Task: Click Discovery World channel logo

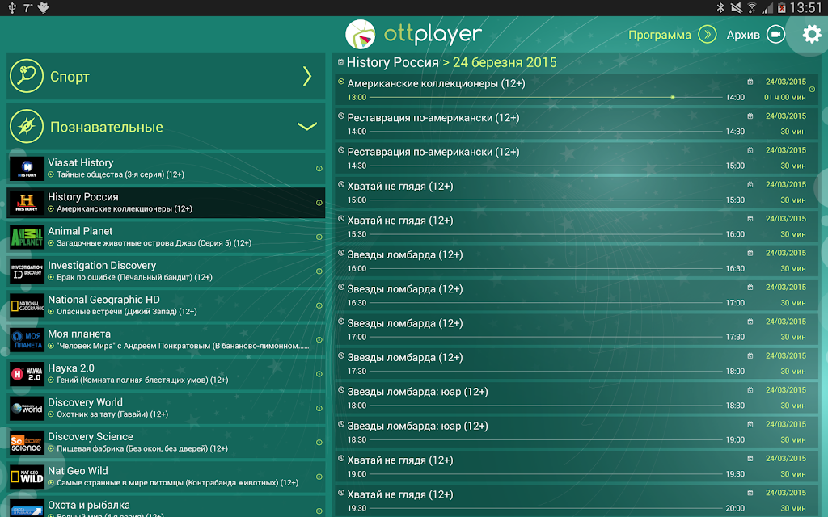Action: 27,409
